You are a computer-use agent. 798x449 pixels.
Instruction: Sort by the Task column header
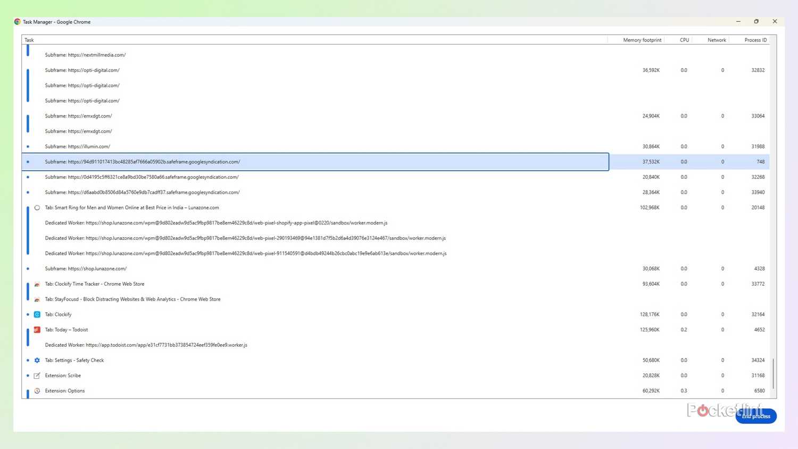[314, 40]
